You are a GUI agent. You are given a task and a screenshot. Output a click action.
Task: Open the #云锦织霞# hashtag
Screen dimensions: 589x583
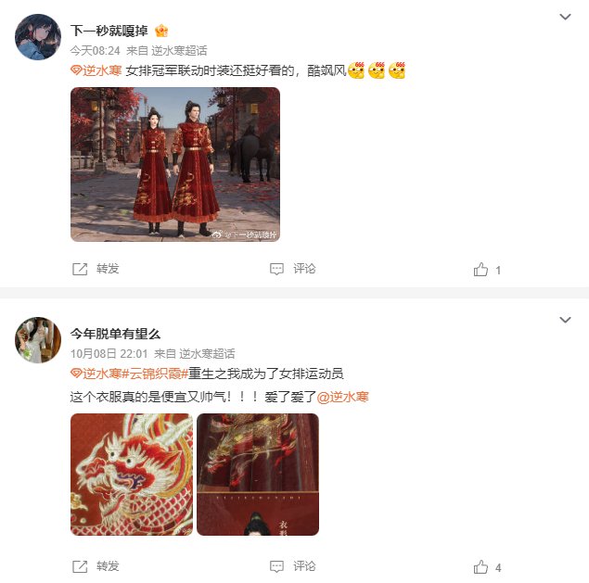155,374
